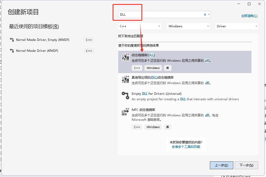Image resolution: width=266 pixels, height=177 pixels.
Task: Click 库 tag under 动态链接库(DLL)
Action: (x=168, y=68)
